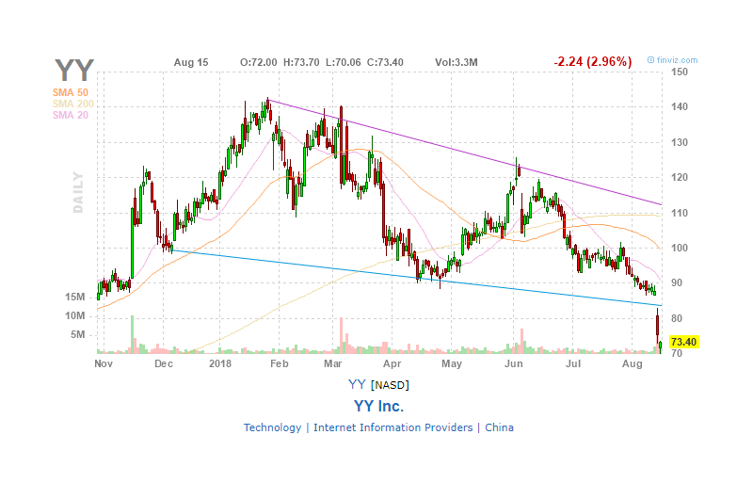Select the Jun marker on time axis

[x=513, y=363]
